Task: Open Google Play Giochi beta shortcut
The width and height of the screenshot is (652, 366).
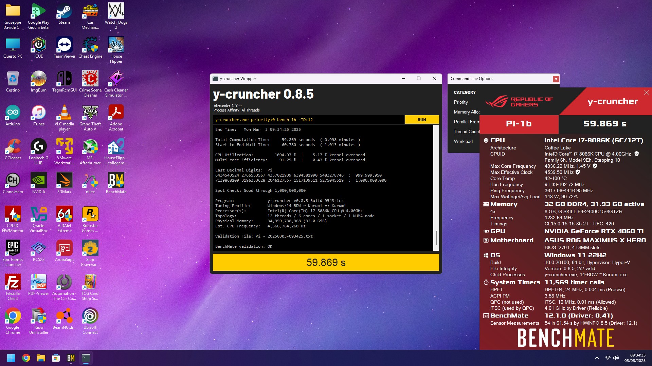Action: point(38,16)
